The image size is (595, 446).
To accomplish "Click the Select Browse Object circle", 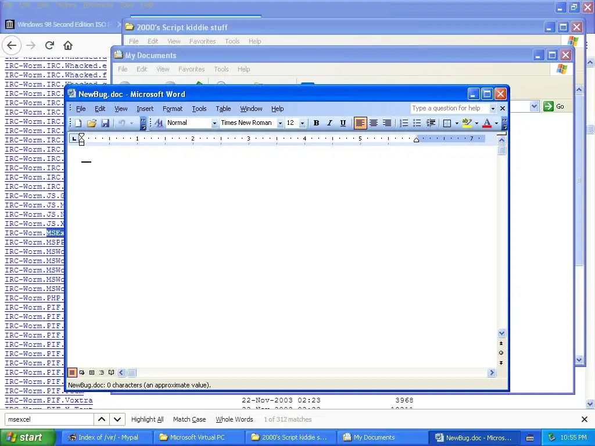I will tap(501, 353).
